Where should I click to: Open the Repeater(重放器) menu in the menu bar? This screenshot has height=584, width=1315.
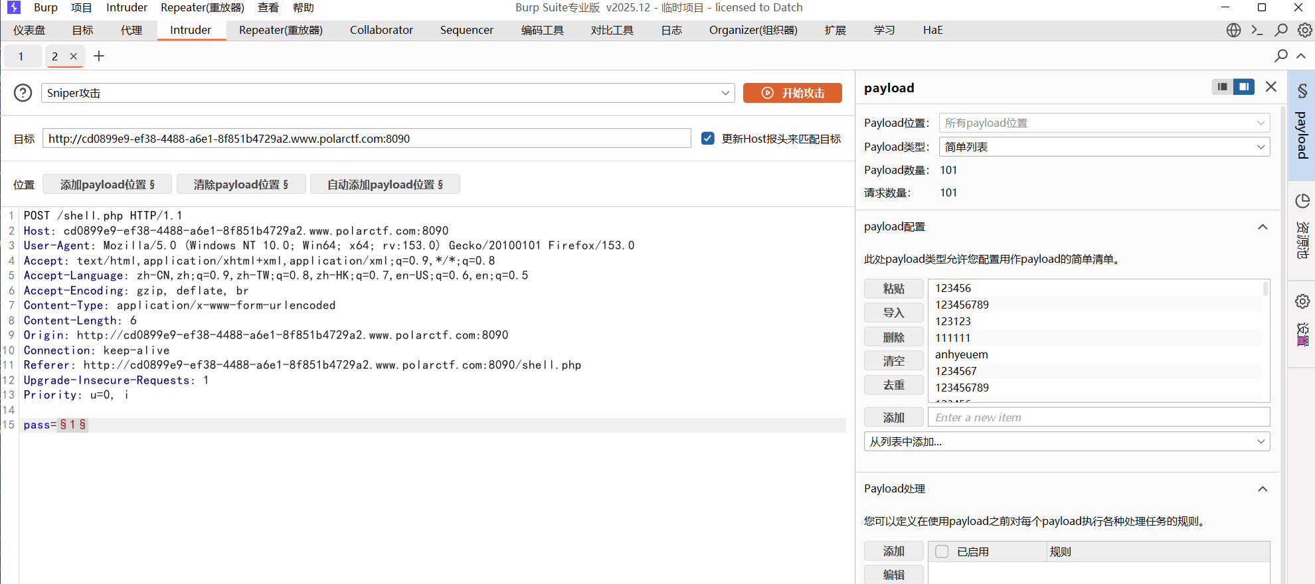coord(203,7)
